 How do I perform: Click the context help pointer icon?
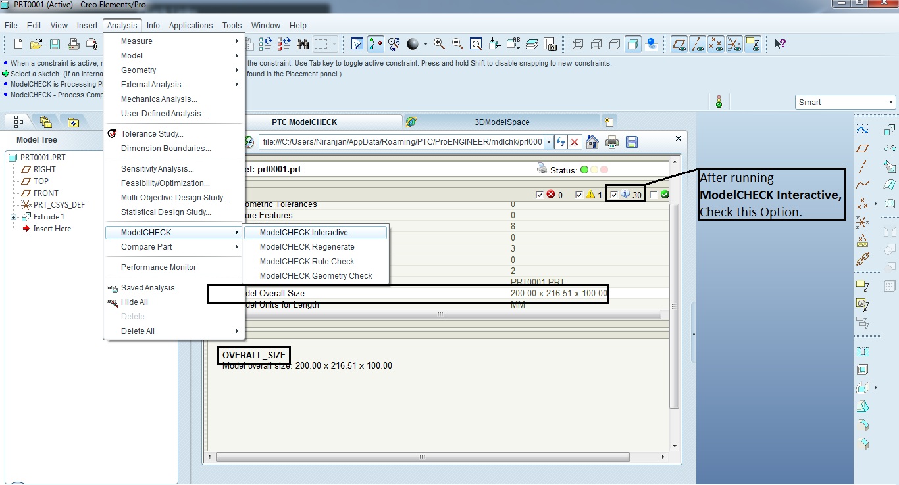click(780, 44)
